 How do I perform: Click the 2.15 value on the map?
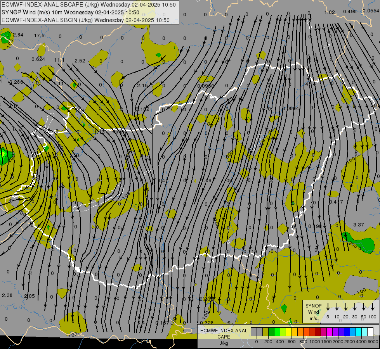tap(142, 85)
